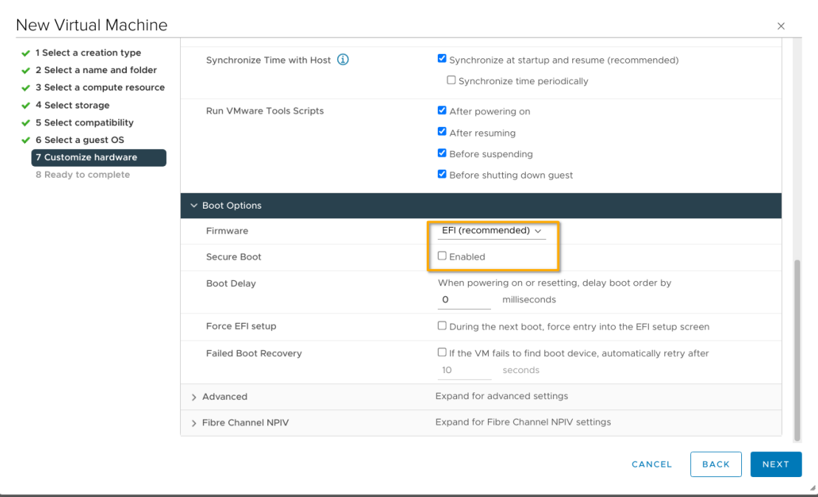This screenshot has width=818, height=497.
Task: Click the Boot Delay milliseconds field
Action: (x=464, y=300)
